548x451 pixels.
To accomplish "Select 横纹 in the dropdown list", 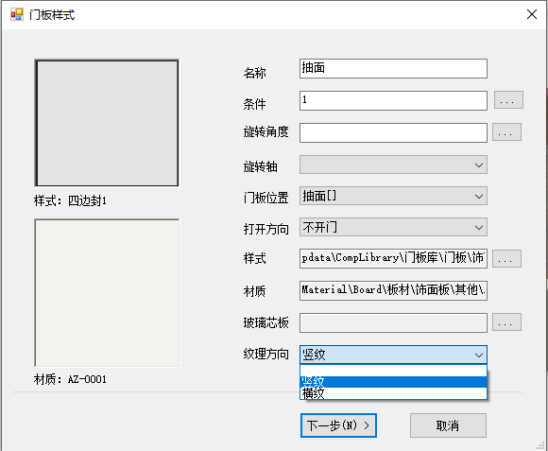I will click(x=393, y=393).
